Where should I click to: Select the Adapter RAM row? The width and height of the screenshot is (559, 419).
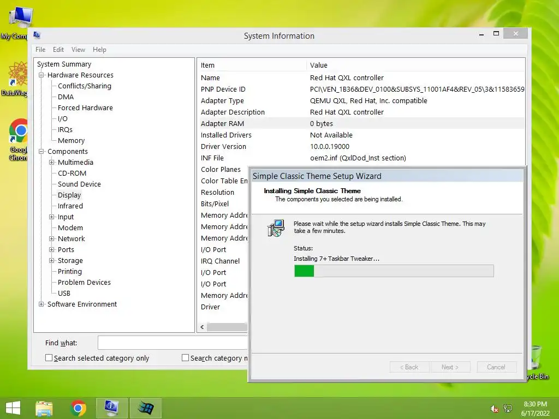click(361, 124)
